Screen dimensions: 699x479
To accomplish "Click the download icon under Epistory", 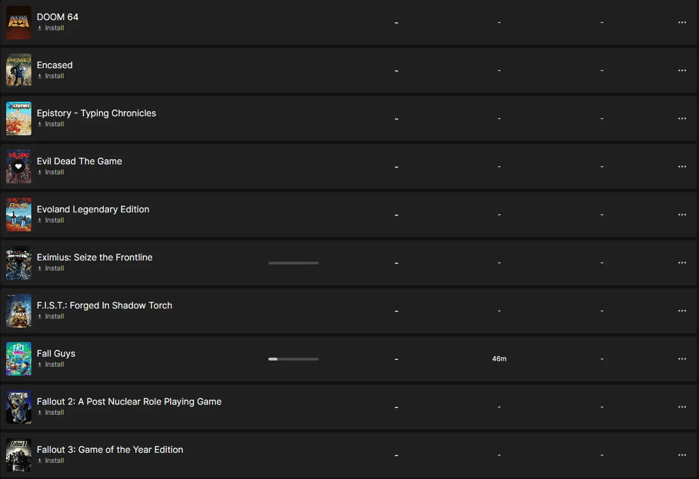I will (x=40, y=124).
